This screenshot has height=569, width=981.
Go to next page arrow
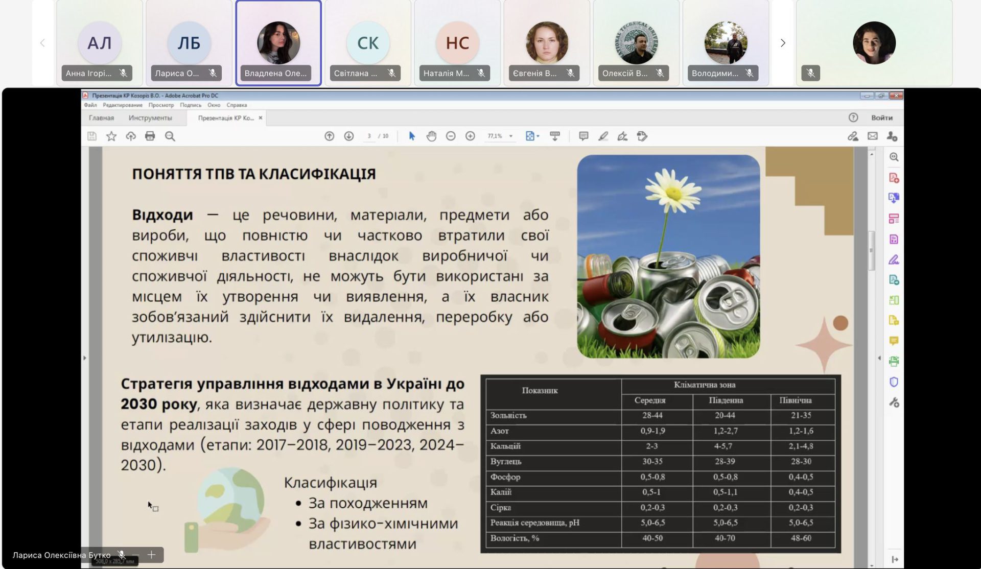[x=348, y=136]
